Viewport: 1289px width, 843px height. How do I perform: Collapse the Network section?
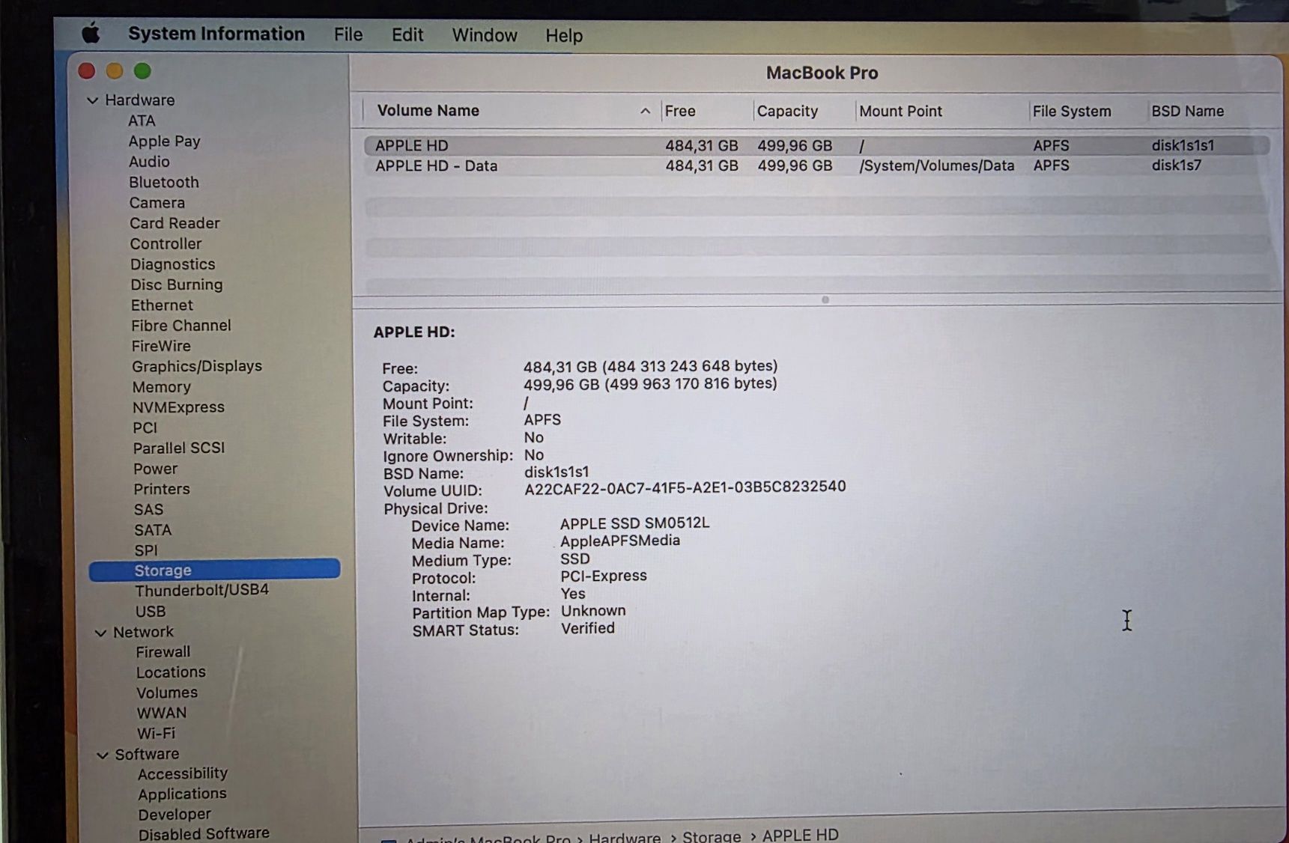[x=100, y=633]
